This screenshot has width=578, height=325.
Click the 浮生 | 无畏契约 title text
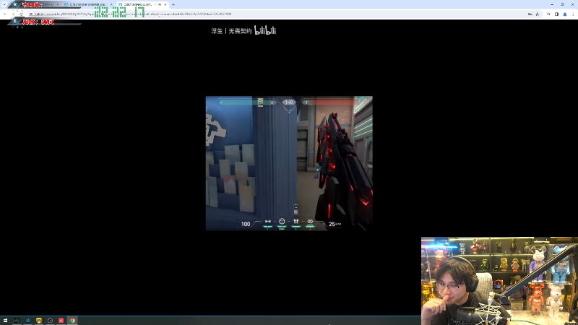(x=231, y=31)
